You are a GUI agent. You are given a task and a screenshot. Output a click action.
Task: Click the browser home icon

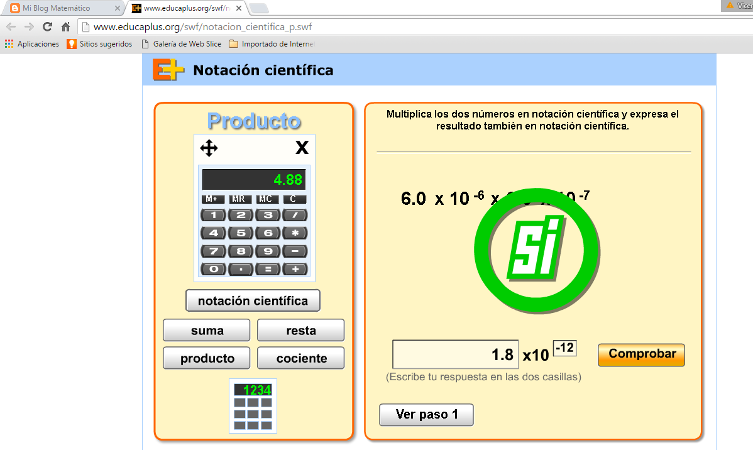[65, 27]
